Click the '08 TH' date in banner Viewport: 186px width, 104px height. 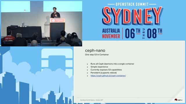[x=154, y=34]
